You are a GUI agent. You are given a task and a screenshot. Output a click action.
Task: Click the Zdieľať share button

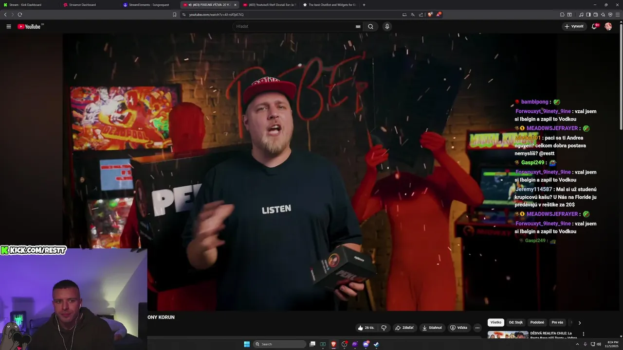tap(404, 328)
